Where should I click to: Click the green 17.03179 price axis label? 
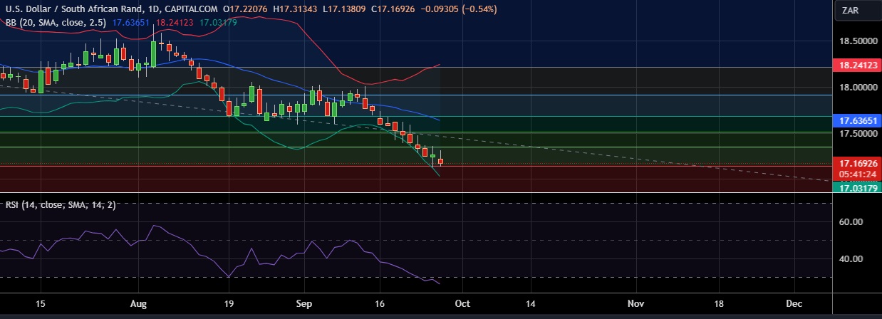click(x=856, y=188)
